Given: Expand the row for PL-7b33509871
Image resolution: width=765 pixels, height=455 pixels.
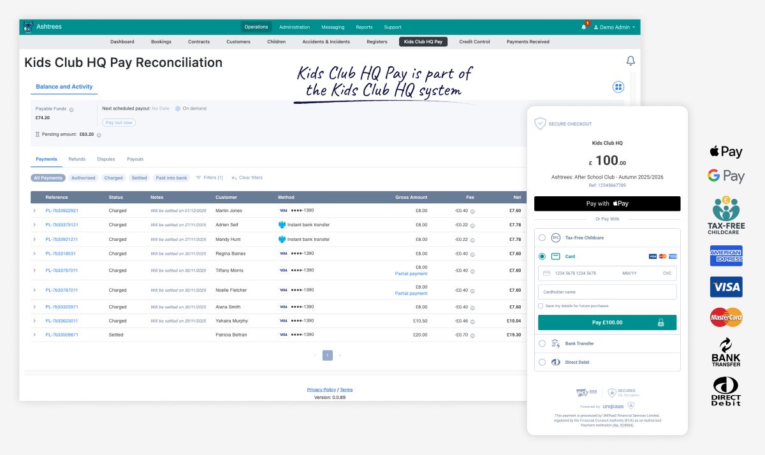Looking at the screenshot, I should (34, 335).
